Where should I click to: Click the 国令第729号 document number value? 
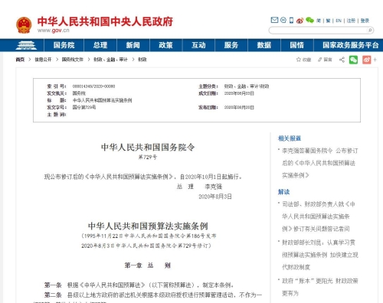click(84, 107)
